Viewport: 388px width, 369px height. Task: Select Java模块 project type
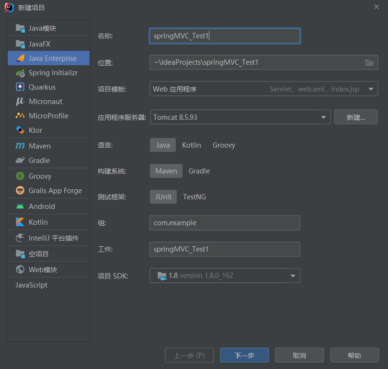(x=48, y=28)
